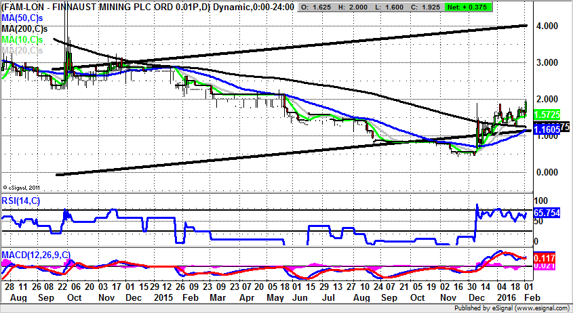Click the green 1.5725 price marker
Viewport: 573px width, 313px height.
547,115
